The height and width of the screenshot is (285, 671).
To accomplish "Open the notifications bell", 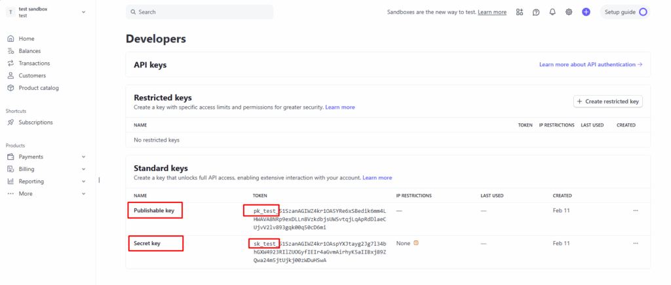I will pos(552,12).
